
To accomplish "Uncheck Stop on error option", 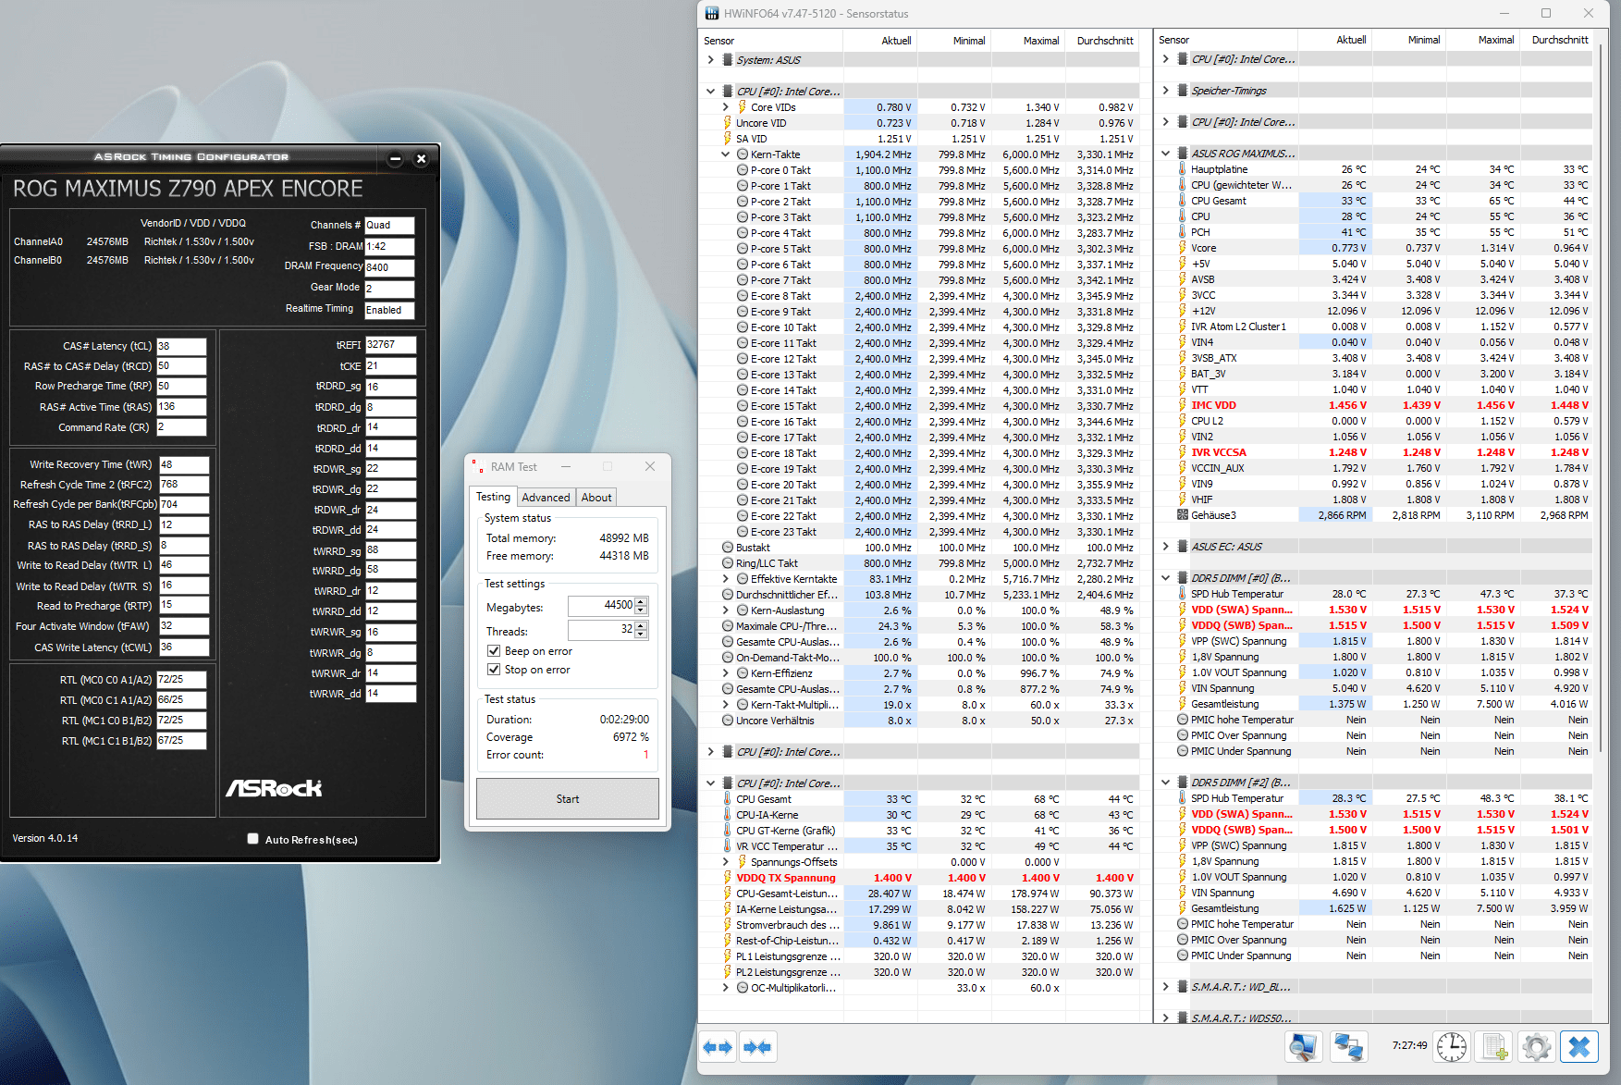I will point(494,670).
